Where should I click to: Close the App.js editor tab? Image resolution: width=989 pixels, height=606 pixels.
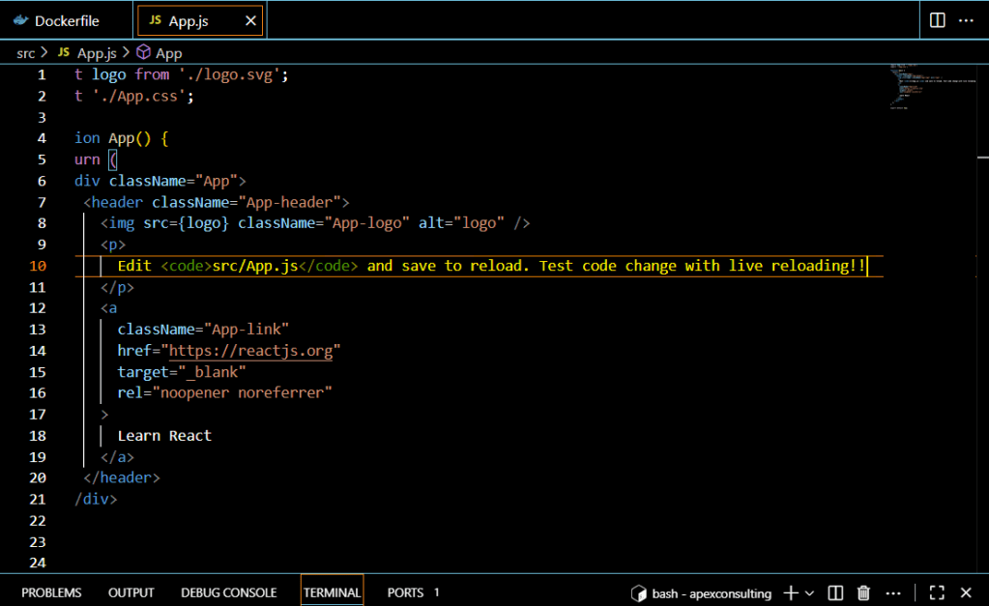coord(251,20)
